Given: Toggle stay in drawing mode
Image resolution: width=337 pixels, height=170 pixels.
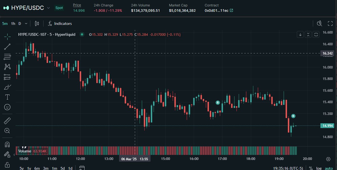Looking at the screenshot, I should pos(7,154).
